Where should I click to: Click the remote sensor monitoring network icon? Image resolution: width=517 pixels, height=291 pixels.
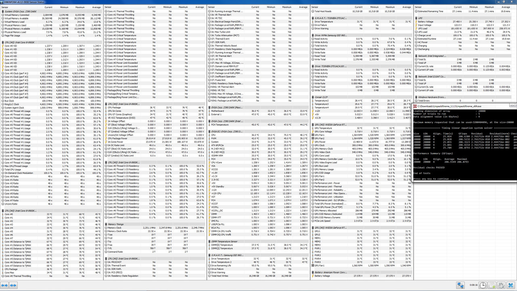[x=460, y=285]
